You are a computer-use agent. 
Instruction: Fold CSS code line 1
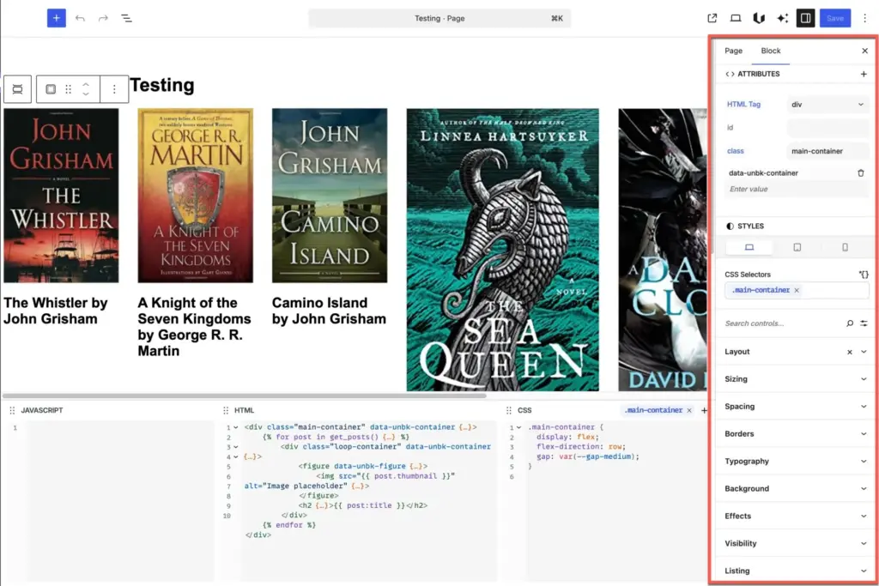[519, 427]
